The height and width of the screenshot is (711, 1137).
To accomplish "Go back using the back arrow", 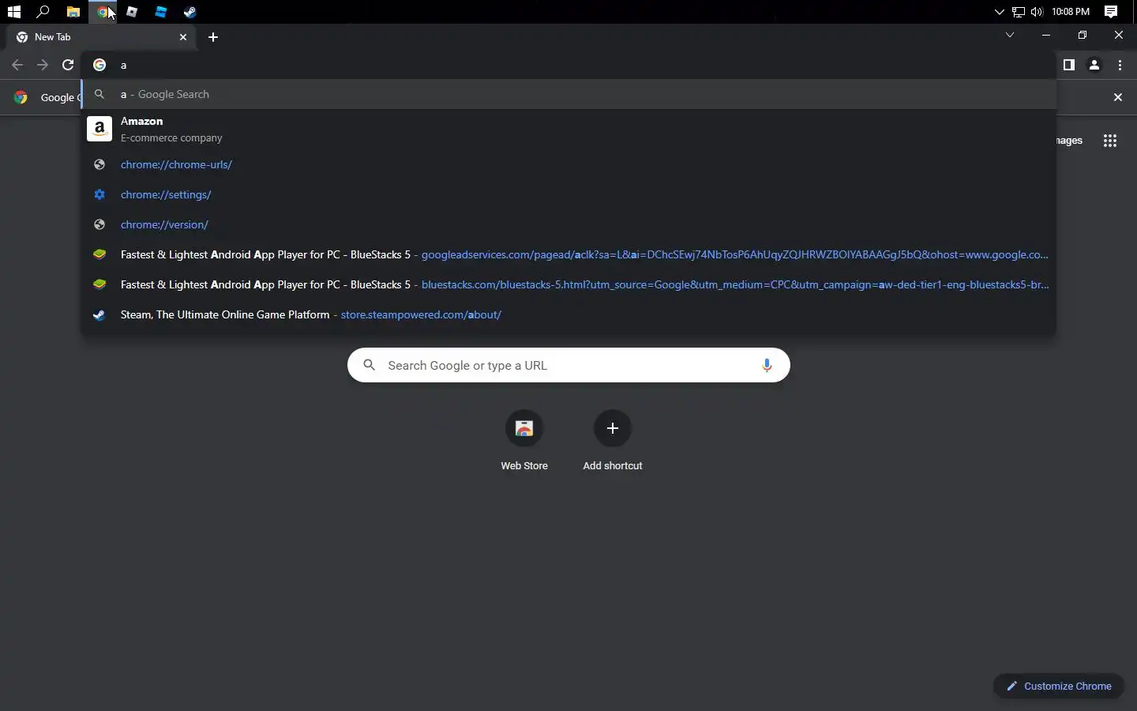I will [x=17, y=65].
